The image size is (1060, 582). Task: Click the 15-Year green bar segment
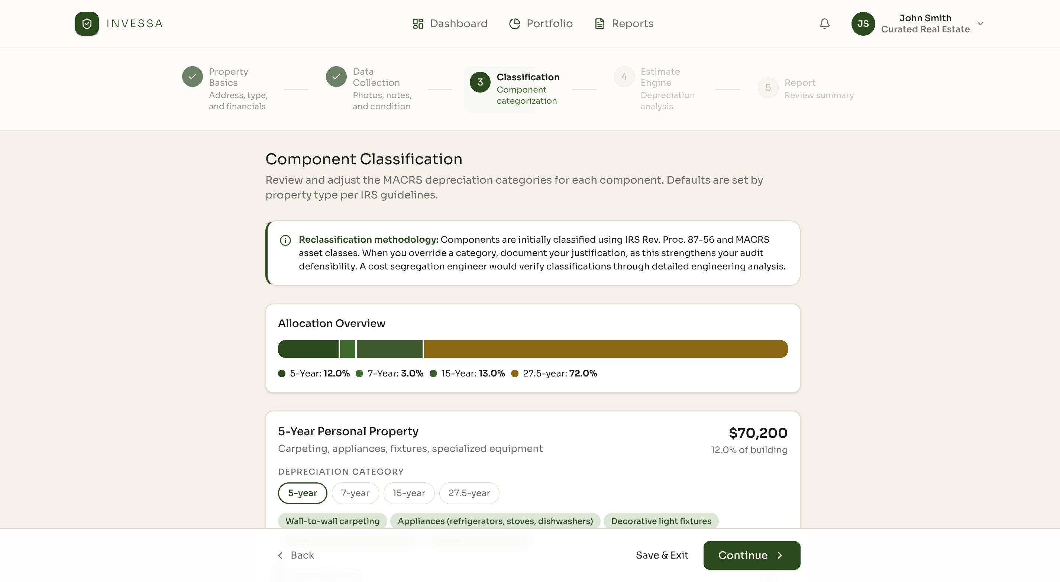(389, 349)
